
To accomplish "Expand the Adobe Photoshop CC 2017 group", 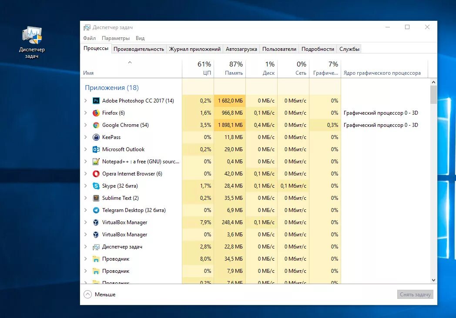I will tap(85, 101).
